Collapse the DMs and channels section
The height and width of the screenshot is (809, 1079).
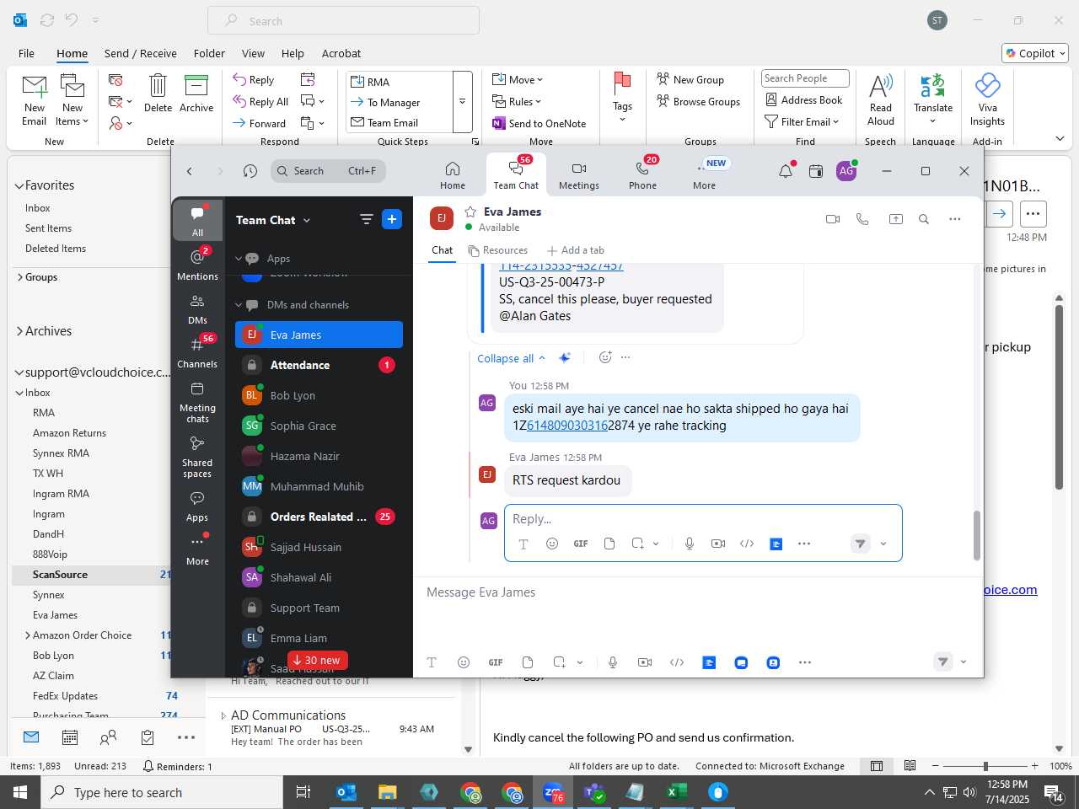point(239,305)
